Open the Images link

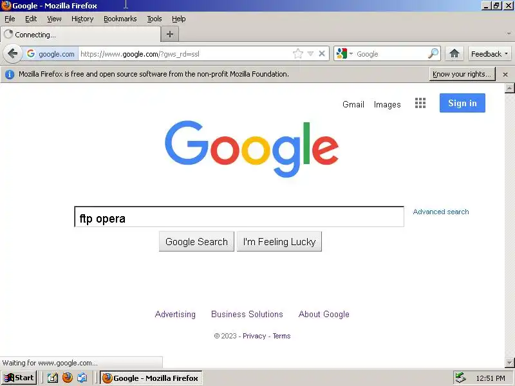tap(387, 104)
